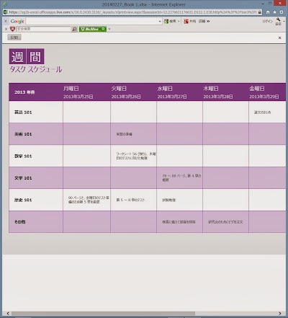Image resolution: width=288 pixels, height=318 pixels.
Task: Click the McAfee shield logo icon
Action: coord(13,29)
